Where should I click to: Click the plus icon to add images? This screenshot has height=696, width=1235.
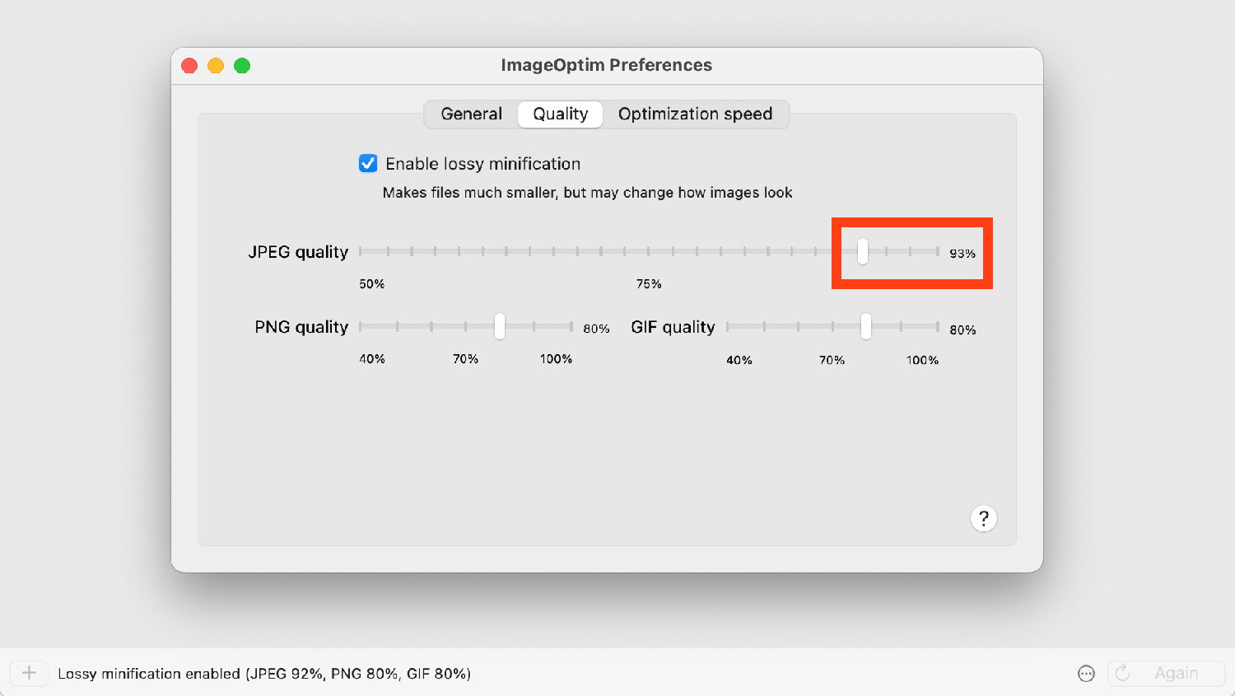click(x=29, y=673)
